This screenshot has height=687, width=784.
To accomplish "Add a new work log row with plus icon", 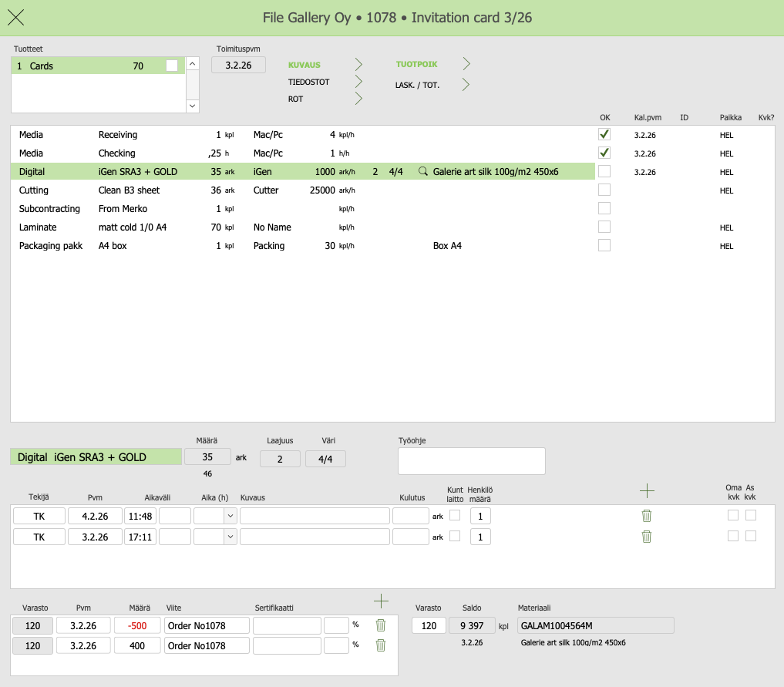I will coord(647,490).
